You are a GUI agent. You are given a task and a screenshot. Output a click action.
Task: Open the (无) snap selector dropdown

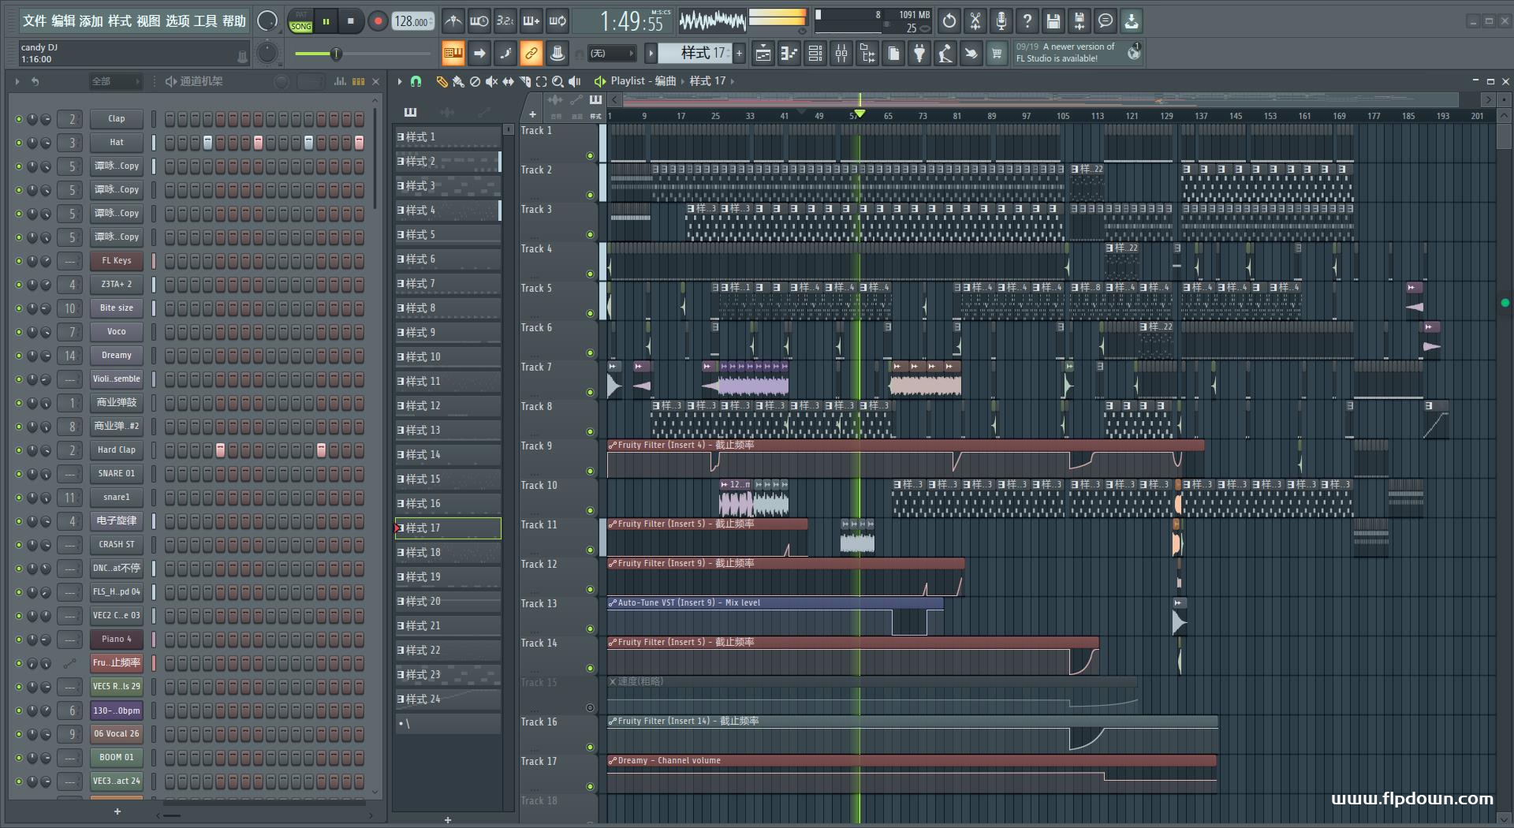coord(612,54)
